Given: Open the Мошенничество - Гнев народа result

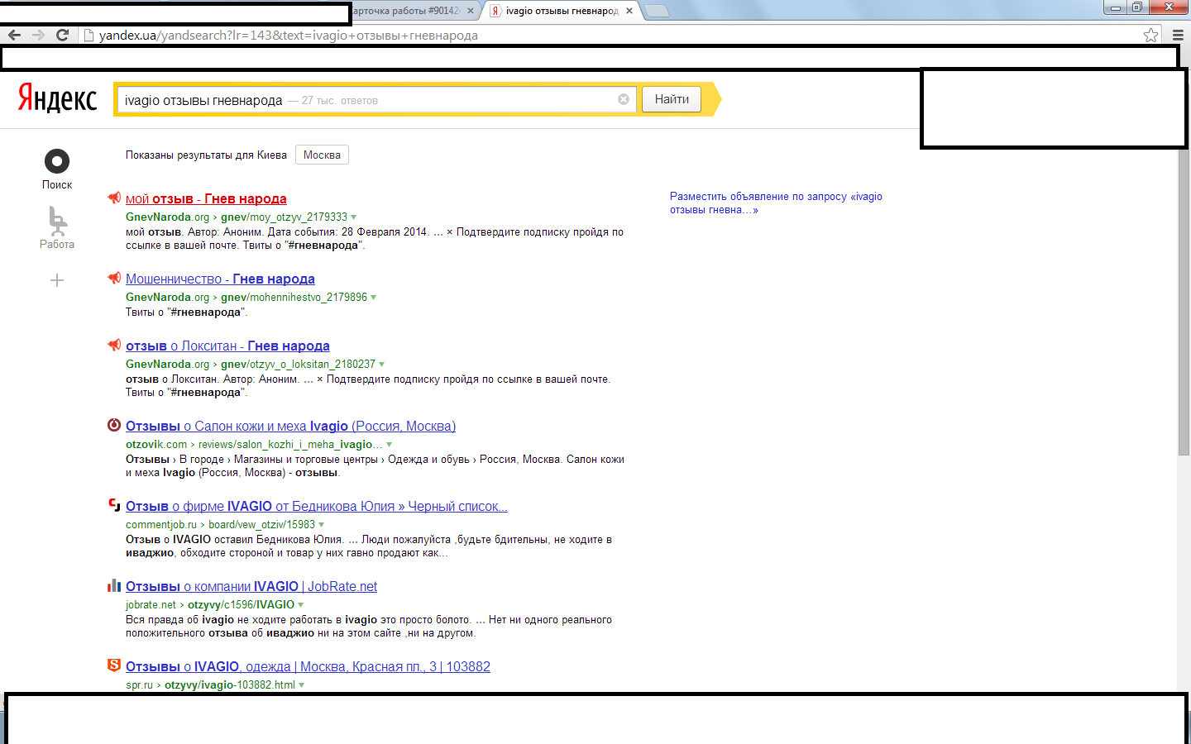Looking at the screenshot, I should click(x=220, y=279).
